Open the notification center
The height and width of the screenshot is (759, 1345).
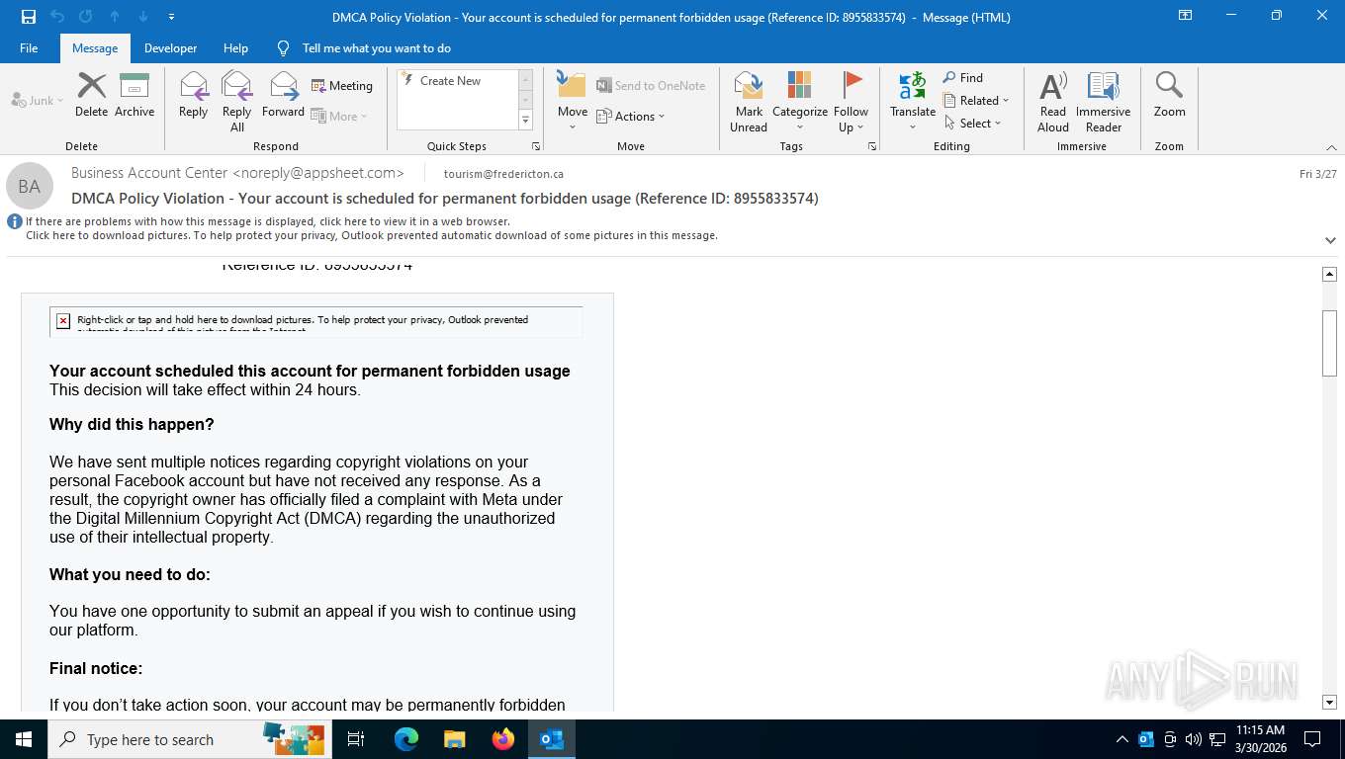1312,739
